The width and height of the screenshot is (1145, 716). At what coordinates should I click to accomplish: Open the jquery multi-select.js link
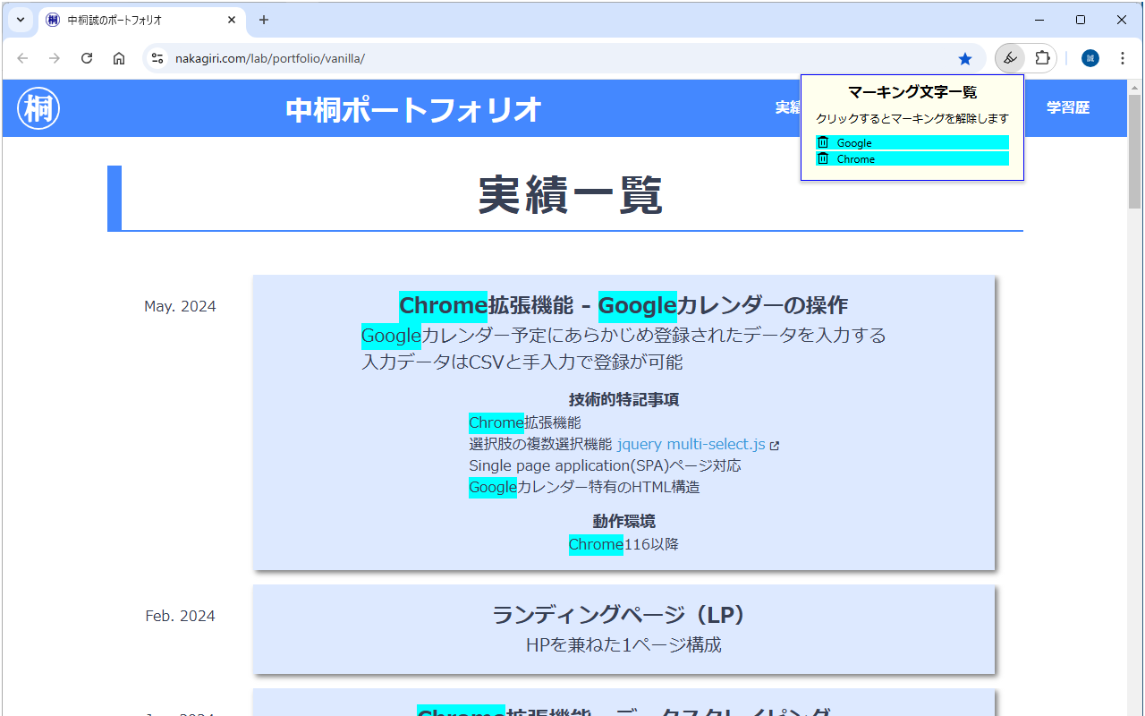pos(691,444)
